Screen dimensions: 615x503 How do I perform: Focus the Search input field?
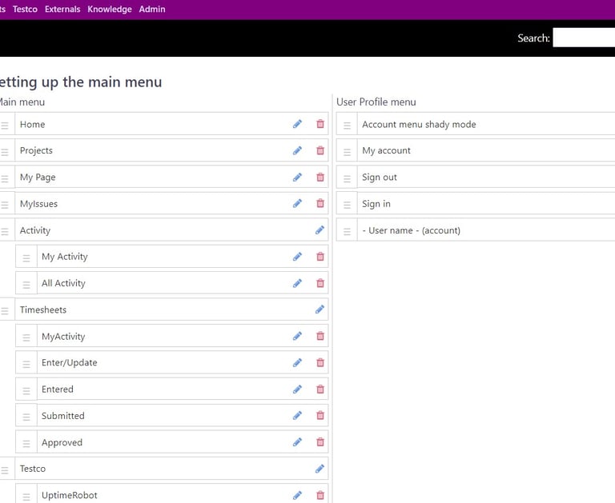click(584, 38)
